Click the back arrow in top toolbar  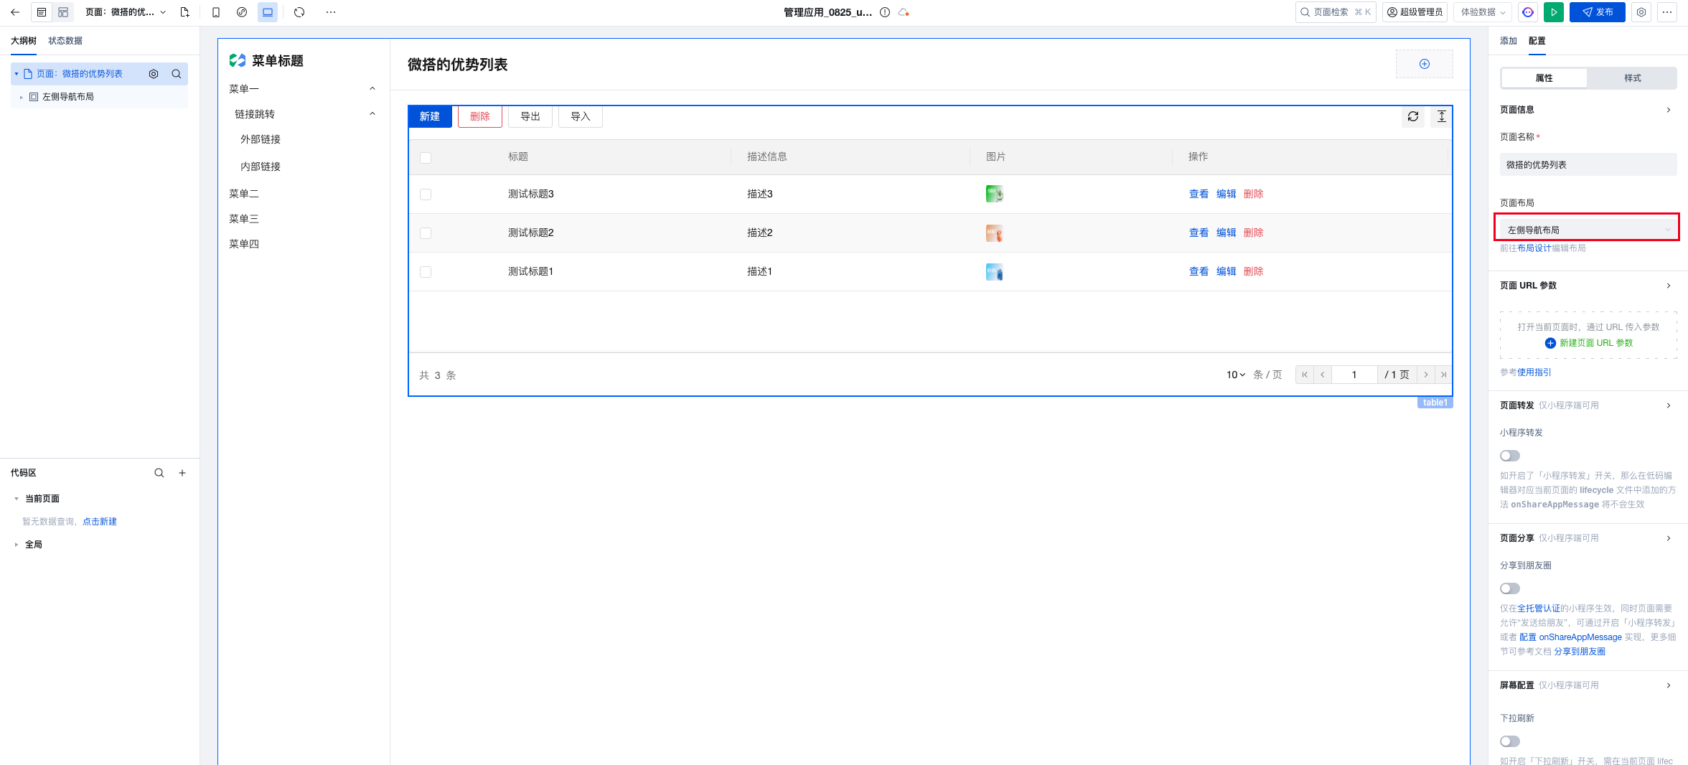click(15, 12)
